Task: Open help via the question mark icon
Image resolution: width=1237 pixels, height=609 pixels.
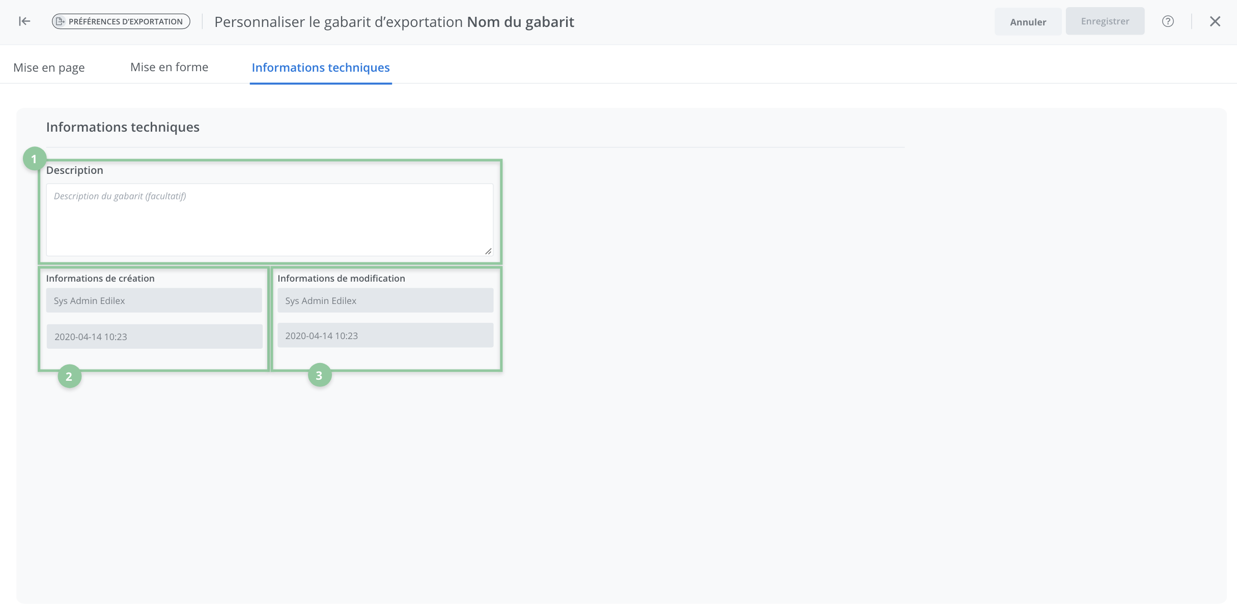Action: (1168, 21)
